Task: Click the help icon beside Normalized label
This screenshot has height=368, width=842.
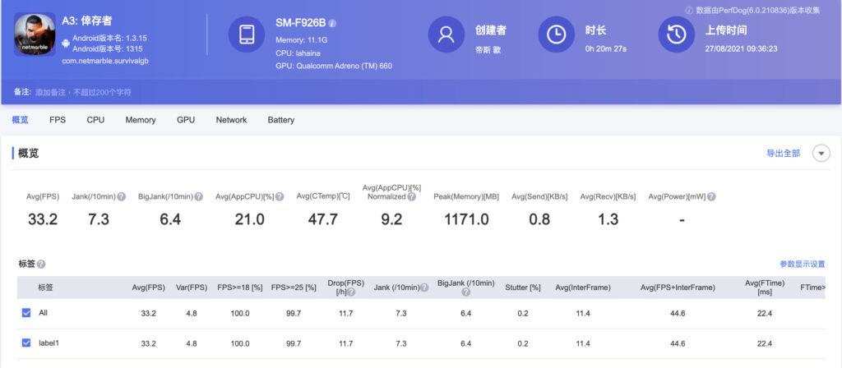Action: [411, 197]
